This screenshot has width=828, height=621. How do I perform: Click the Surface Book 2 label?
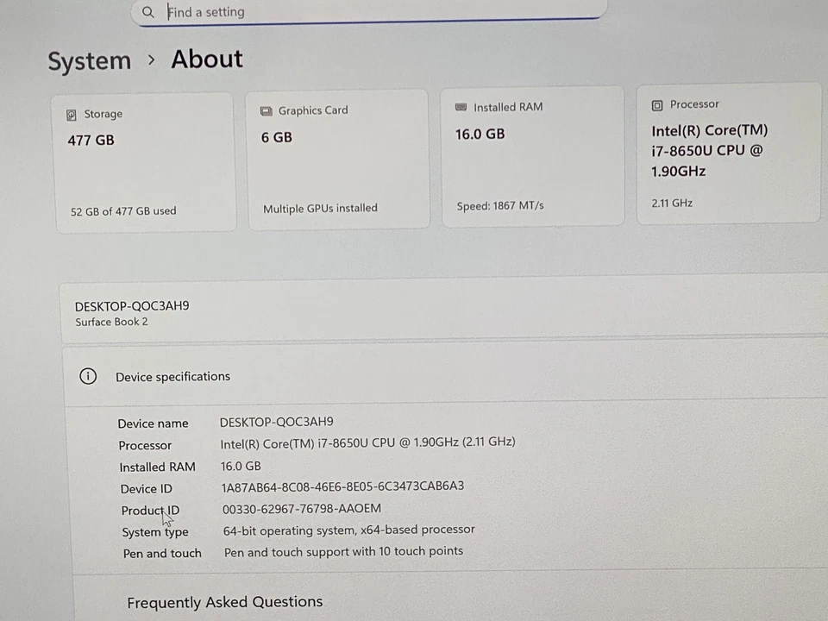click(111, 322)
